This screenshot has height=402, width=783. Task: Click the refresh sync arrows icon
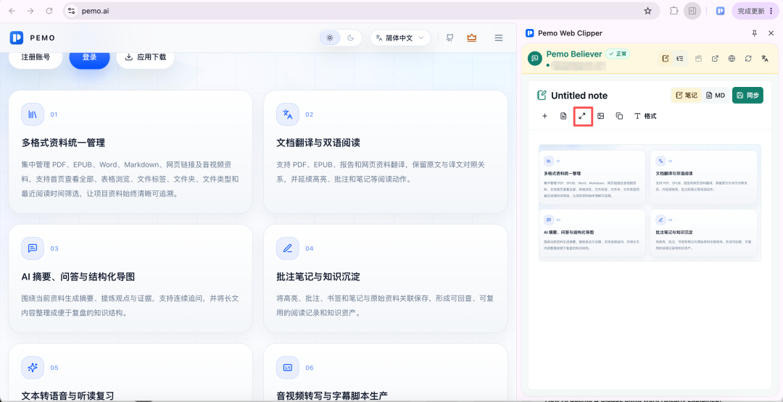pos(748,59)
